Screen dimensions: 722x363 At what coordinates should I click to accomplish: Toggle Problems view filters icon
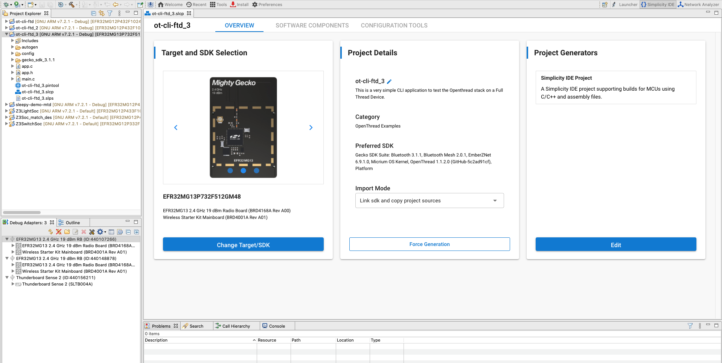[690, 326]
